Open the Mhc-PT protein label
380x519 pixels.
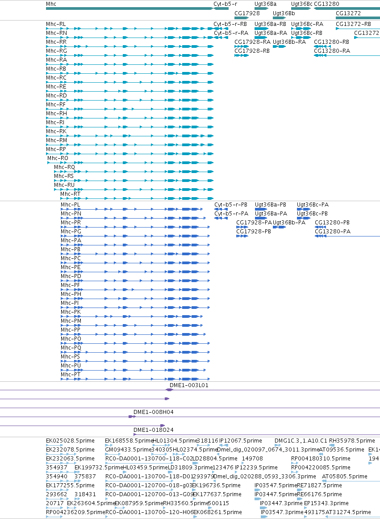pos(71,374)
